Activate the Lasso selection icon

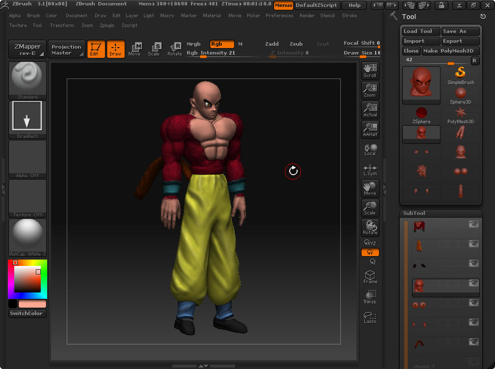point(370,317)
